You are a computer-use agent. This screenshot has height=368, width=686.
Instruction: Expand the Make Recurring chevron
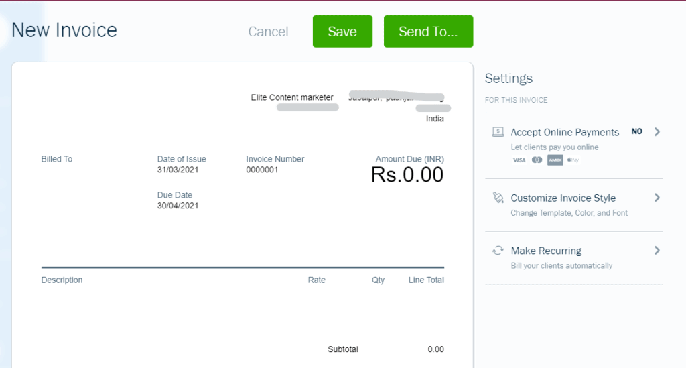tap(657, 250)
